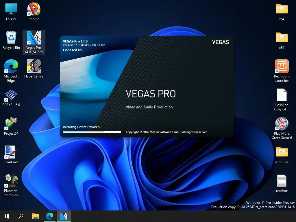
Task: Click 'Version 14.0 (Build 270) 64-bit' text
Action: [84, 45]
